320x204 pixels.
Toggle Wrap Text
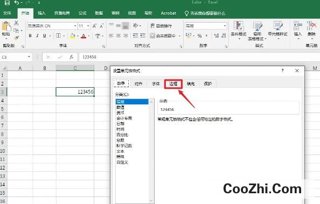click(x=161, y=26)
